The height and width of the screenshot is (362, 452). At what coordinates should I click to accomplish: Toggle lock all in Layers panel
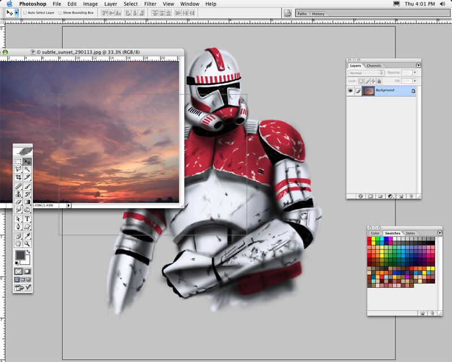tap(379, 81)
